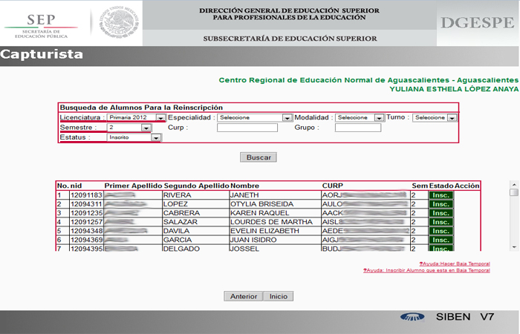The height and width of the screenshot is (334, 520).
Task: Click the Primer Apellido column header
Action: click(133, 186)
